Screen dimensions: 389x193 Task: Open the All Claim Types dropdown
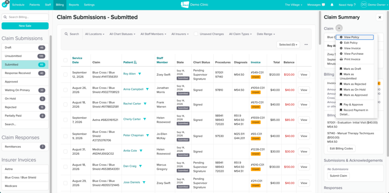point(240,34)
